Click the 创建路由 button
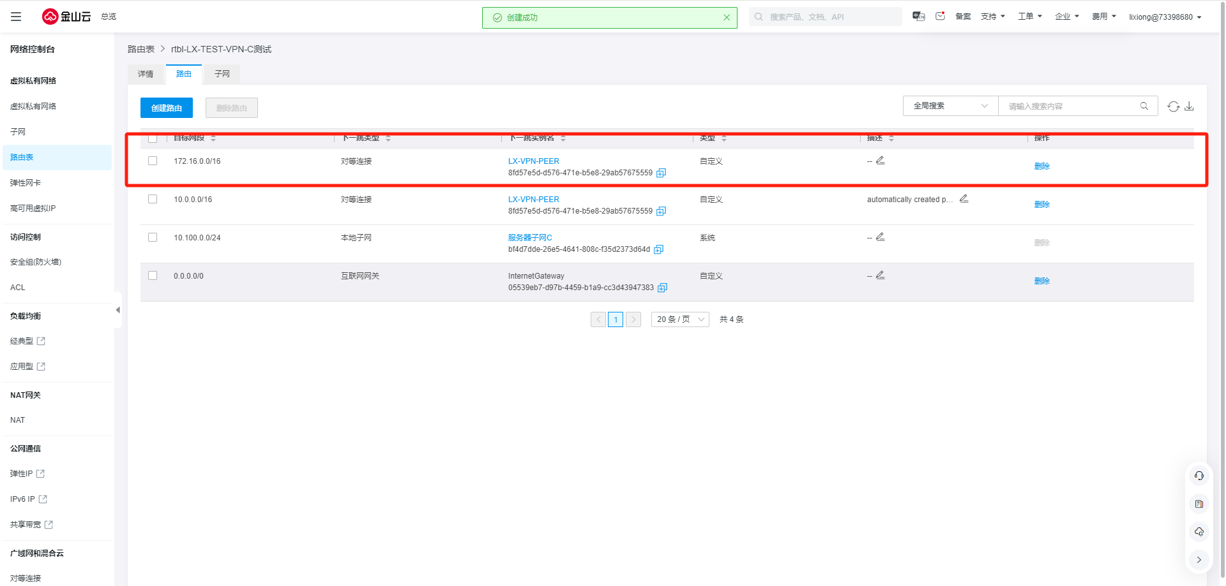Viewport: 1226px width, 586px height. 167,108
